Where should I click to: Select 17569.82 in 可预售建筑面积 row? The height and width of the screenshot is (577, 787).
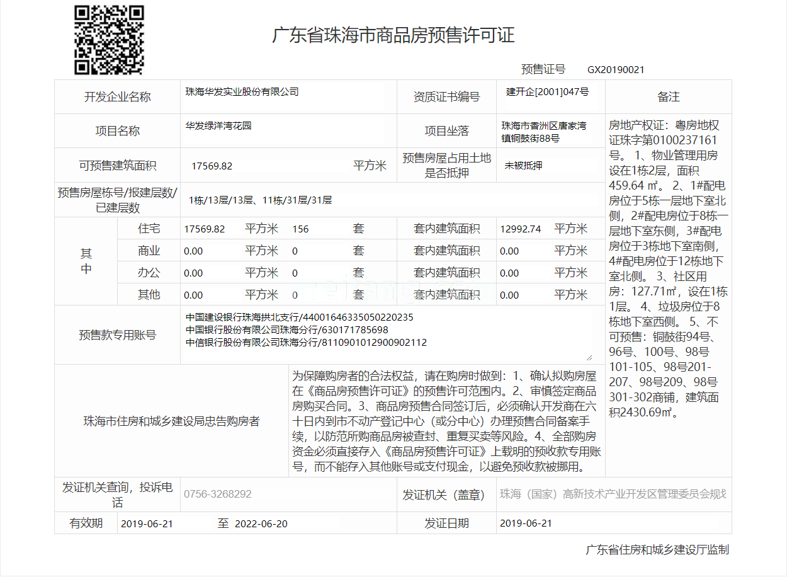point(212,166)
